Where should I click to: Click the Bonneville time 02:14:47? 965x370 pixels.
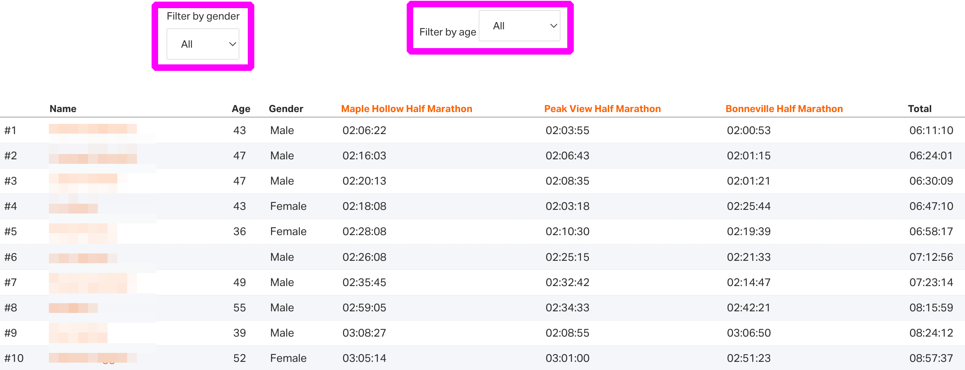coord(749,282)
